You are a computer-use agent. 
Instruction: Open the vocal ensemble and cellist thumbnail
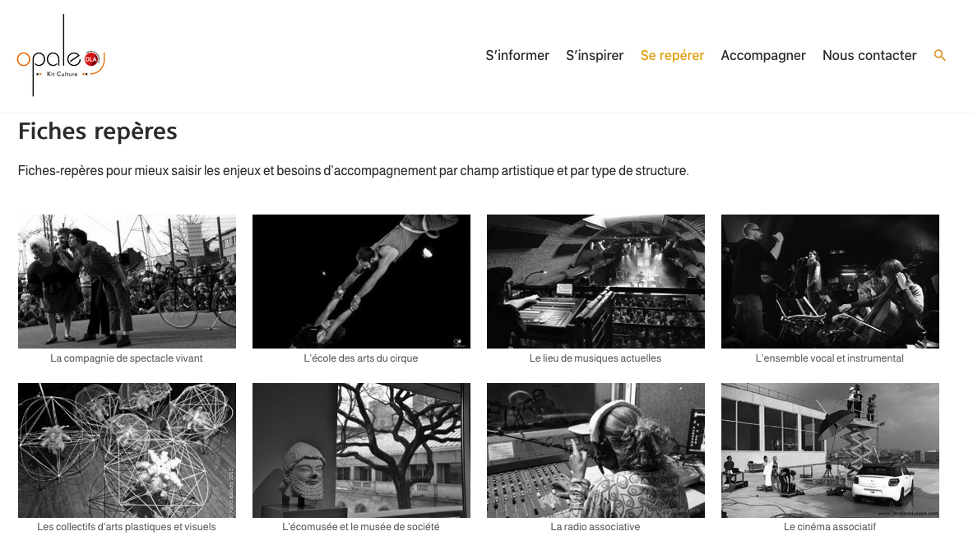(x=830, y=281)
